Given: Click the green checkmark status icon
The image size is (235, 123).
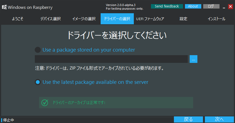Looking at the screenshot, I should [x=45, y=103].
